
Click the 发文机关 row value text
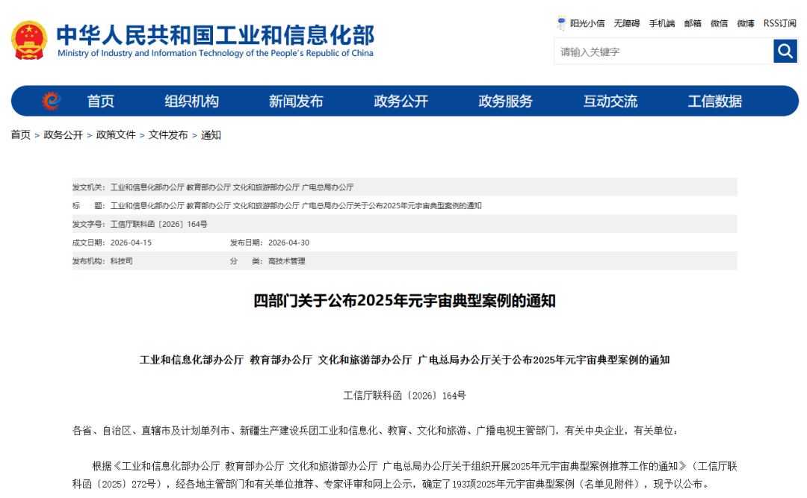coord(232,187)
